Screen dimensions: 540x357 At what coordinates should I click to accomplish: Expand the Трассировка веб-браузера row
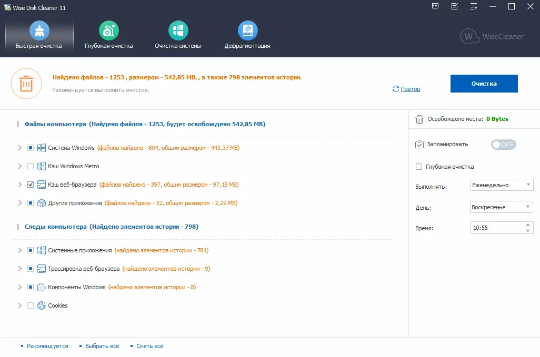pyautogui.click(x=20, y=269)
